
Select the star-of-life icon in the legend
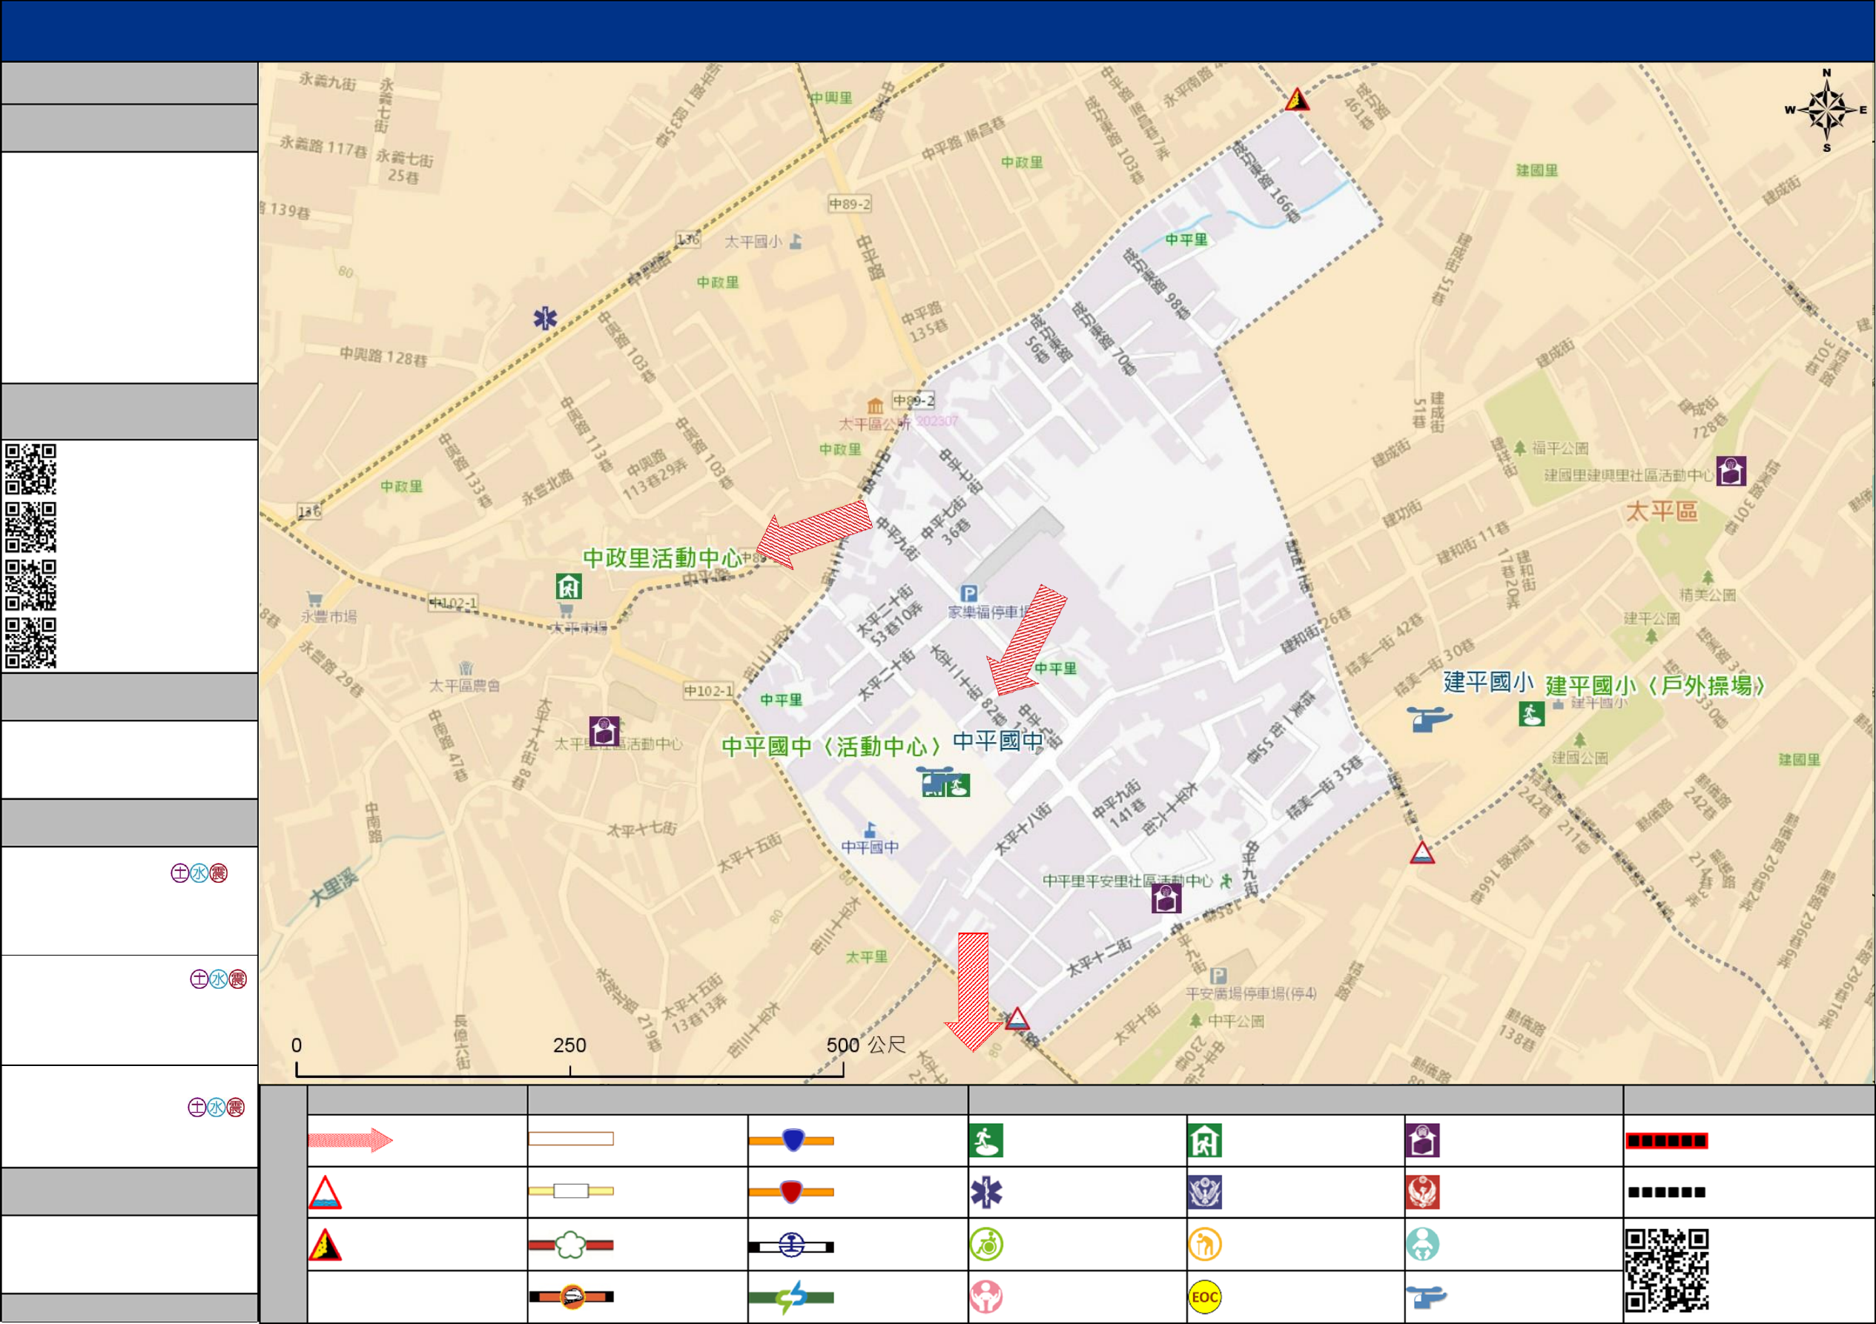(x=986, y=1193)
